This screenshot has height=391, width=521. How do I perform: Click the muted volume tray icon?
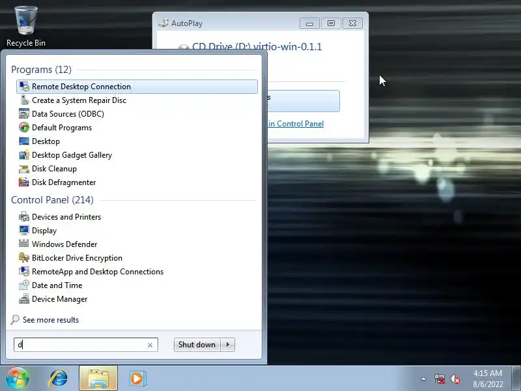point(455,379)
